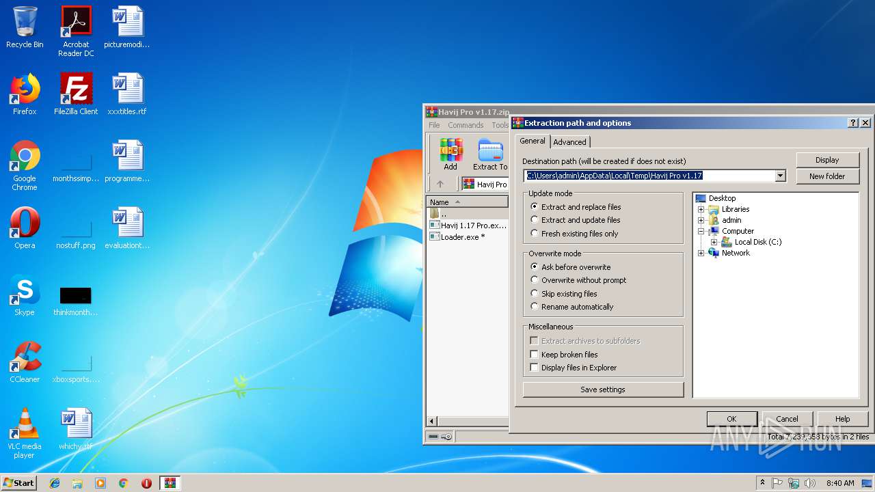Enable Display files in Explorer checkbox
Screen dimensions: 875x492
click(x=534, y=368)
